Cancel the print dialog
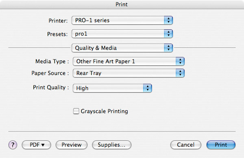This screenshot has width=244, height=158. point(186,145)
